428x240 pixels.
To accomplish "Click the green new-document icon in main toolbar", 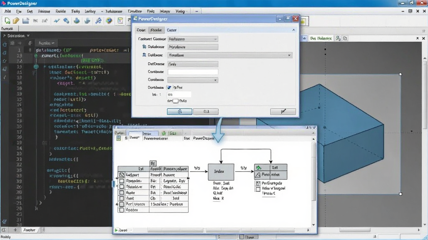I will tap(8, 21).
